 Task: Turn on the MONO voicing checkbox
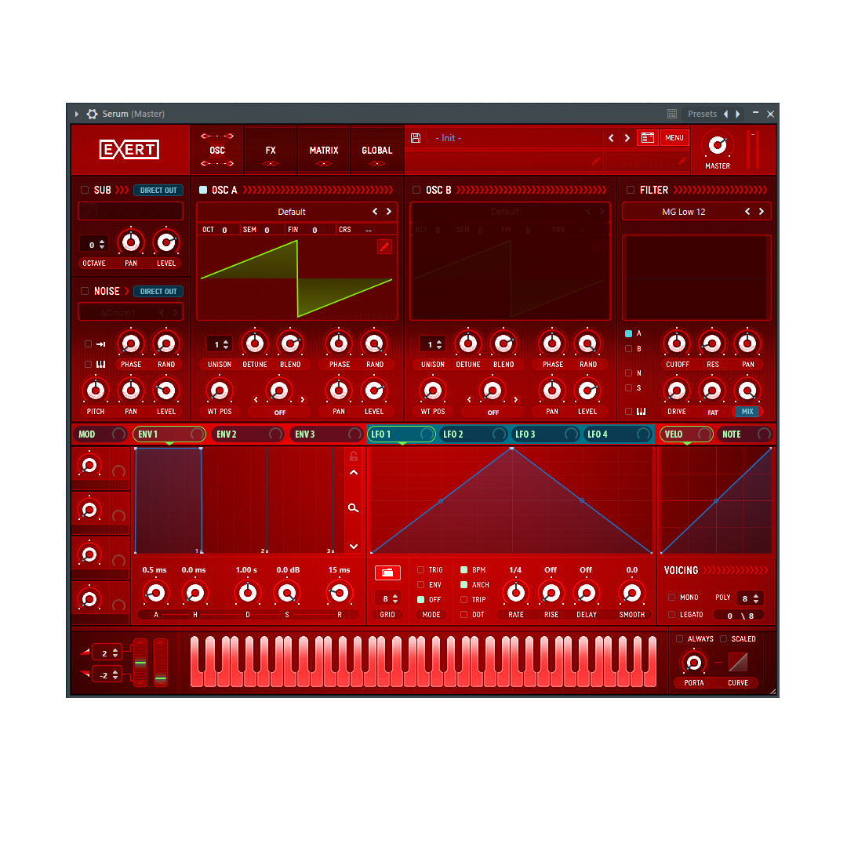point(671,597)
